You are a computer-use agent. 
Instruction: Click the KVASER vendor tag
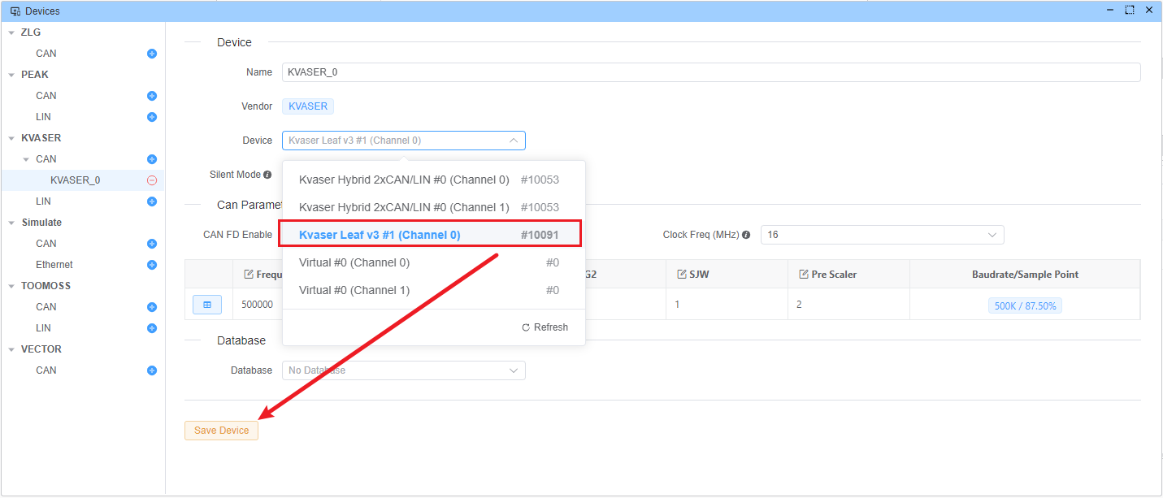point(308,106)
